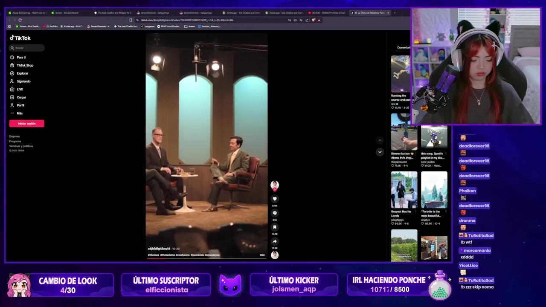The width and height of the screenshot is (546, 307).
Task: Open the comments bubble icon
Action: pos(274,213)
